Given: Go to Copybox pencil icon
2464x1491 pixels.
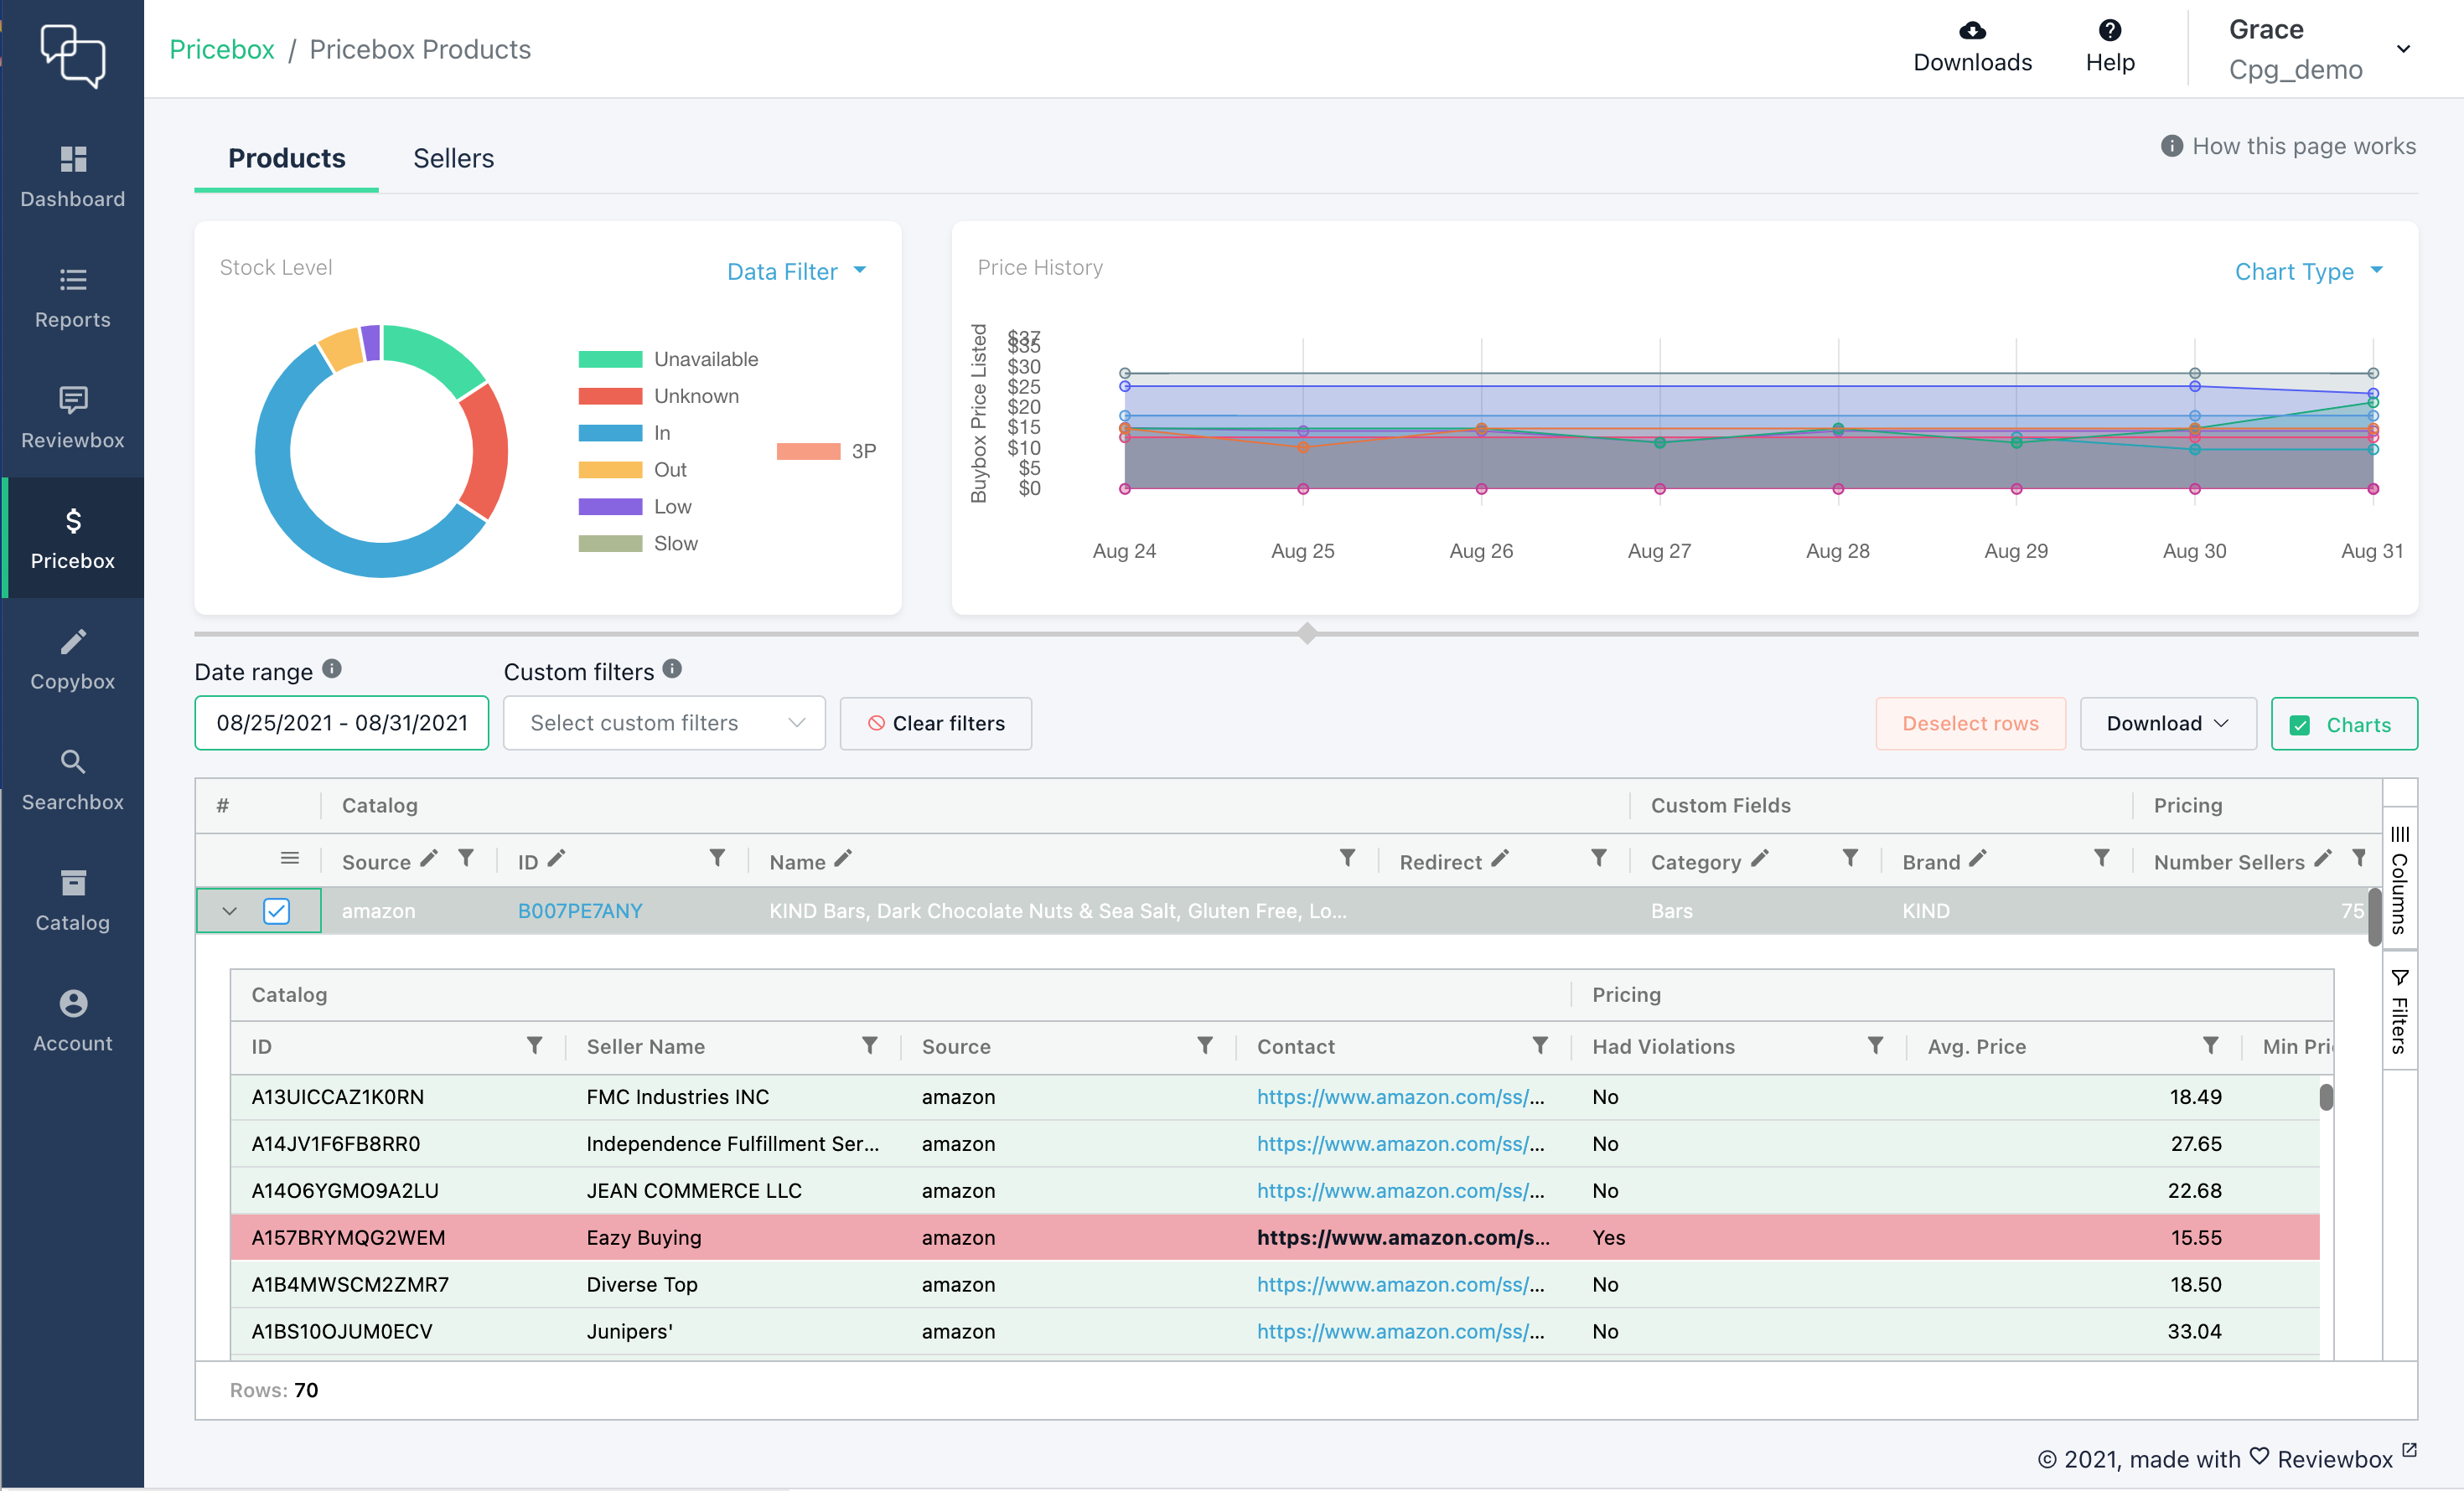Looking at the screenshot, I should coord(72,641).
